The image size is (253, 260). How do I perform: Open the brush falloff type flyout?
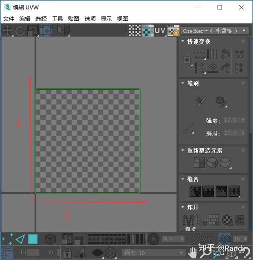pyautogui.click(x=188, y=128)
